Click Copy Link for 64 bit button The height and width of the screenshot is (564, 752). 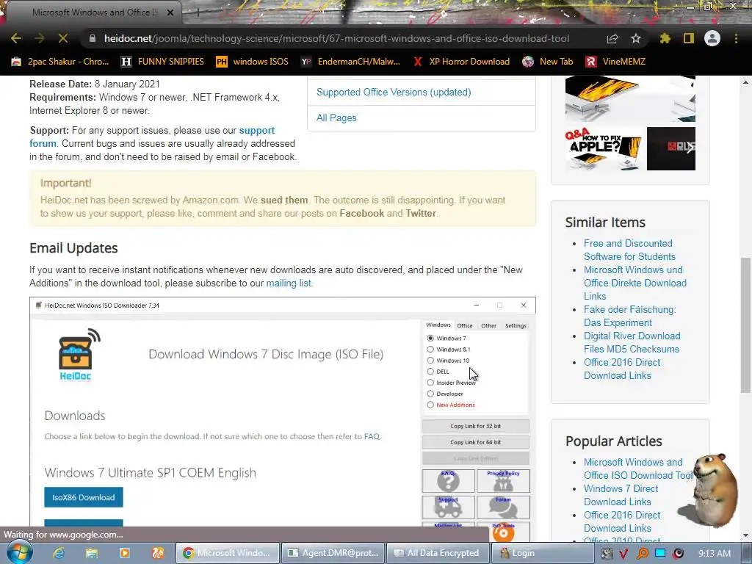475,442
